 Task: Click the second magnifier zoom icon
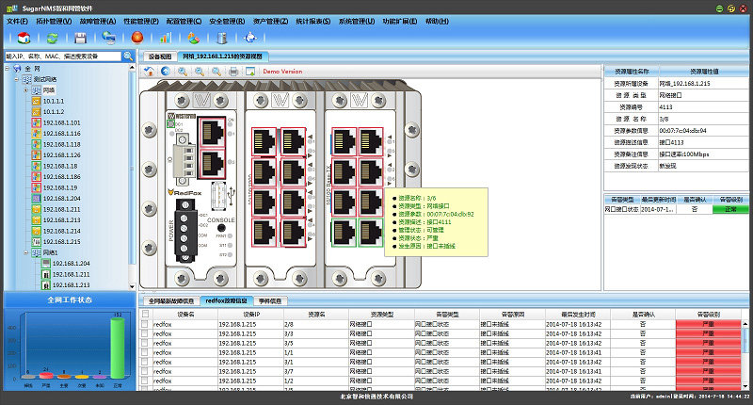tap(200, 71)
